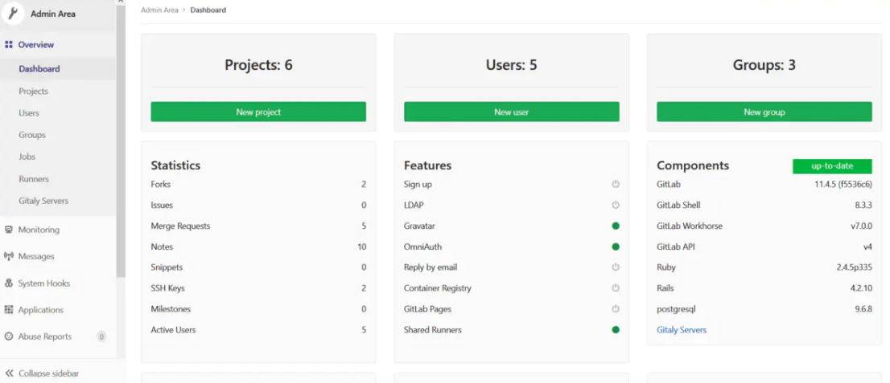
Task: Click the Reply by email power-off icon
Action: (x=616, y=267)
